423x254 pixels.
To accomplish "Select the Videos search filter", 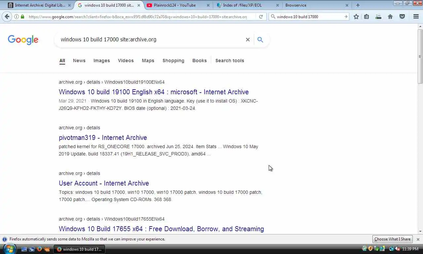I will tap(126, 61).
